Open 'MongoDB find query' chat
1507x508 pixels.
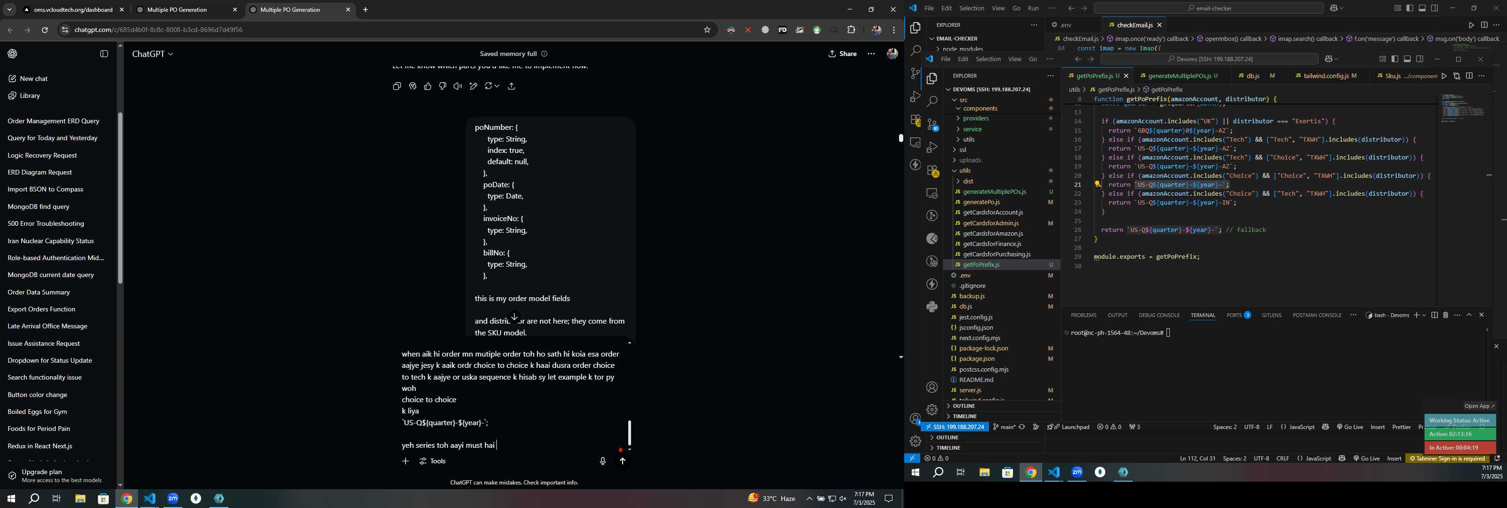click(x=39, y=207)
